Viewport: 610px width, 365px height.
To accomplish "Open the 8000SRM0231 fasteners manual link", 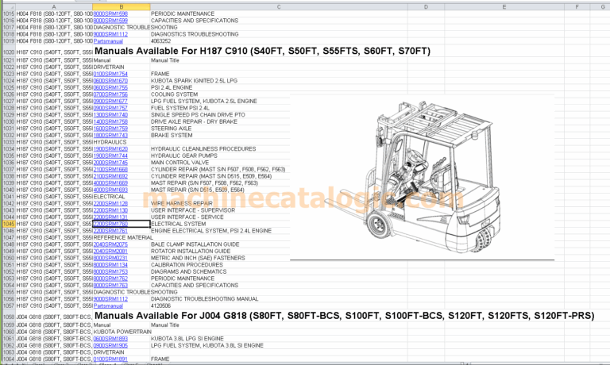I will click(110, 258).
